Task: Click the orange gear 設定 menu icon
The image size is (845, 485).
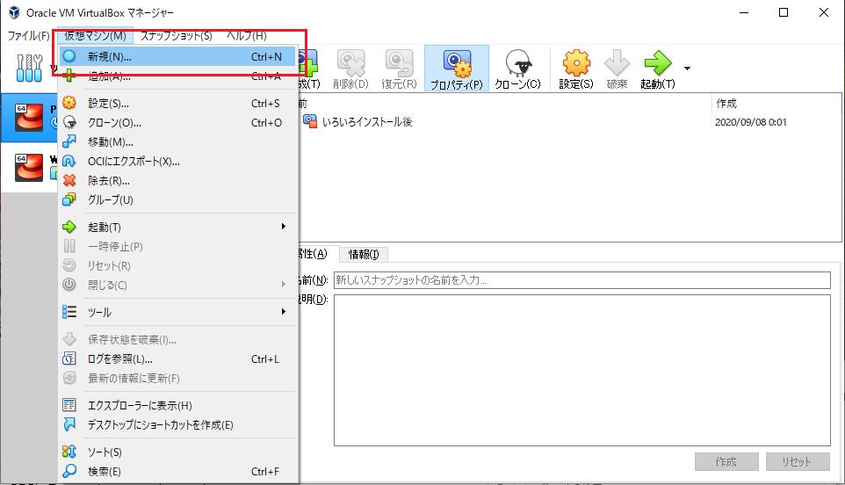Action: pos(69,103)
